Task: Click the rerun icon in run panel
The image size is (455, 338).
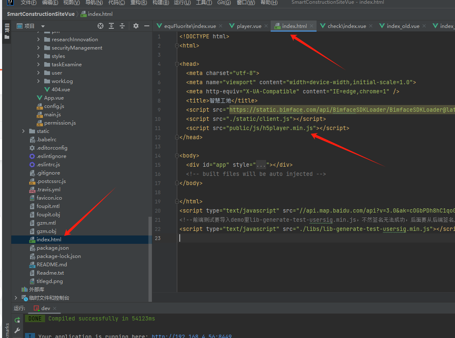Action: [x=18, y=320]
